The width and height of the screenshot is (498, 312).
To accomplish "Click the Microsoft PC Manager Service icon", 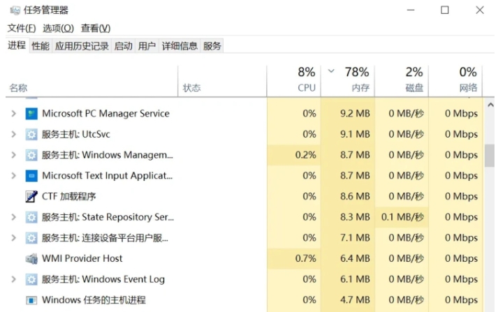I will click(x=31, y=114).
